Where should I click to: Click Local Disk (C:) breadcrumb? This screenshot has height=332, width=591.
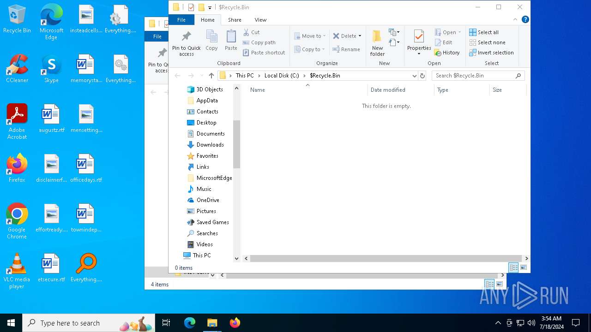[282, 76]
